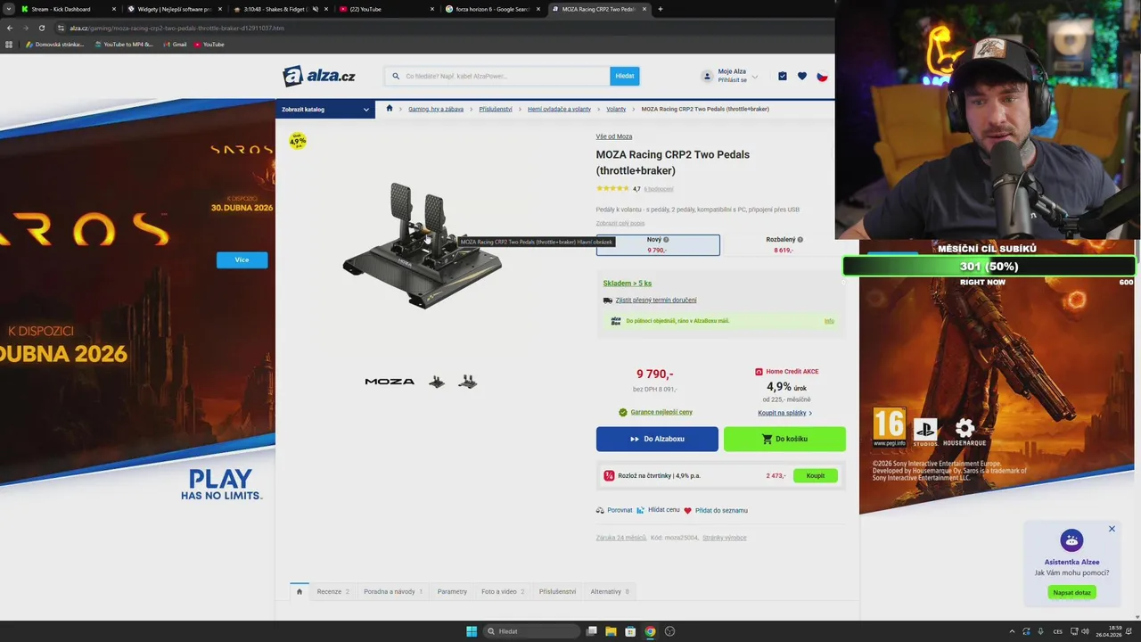Open Zobrazit celý popis link

point(620,223)
